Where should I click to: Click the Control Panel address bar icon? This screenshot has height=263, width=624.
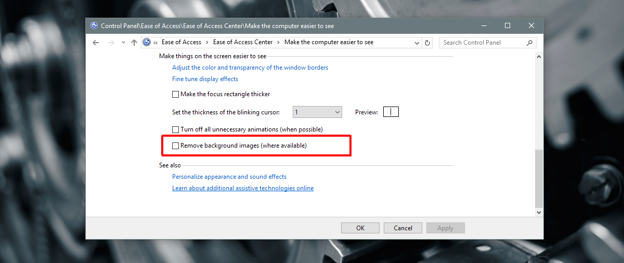coord(147,43)
